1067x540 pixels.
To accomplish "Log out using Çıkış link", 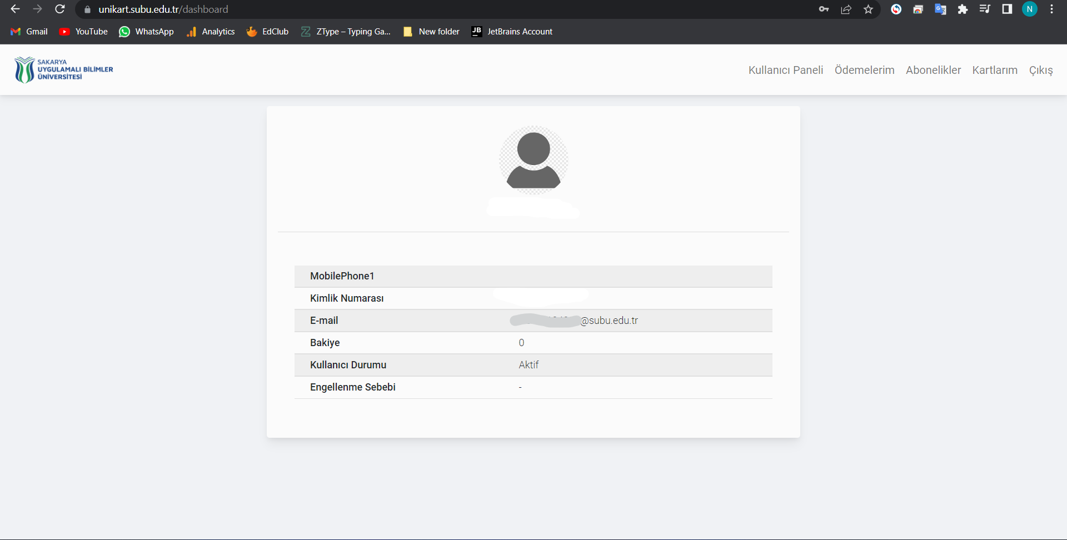I will coord(1040,70).
